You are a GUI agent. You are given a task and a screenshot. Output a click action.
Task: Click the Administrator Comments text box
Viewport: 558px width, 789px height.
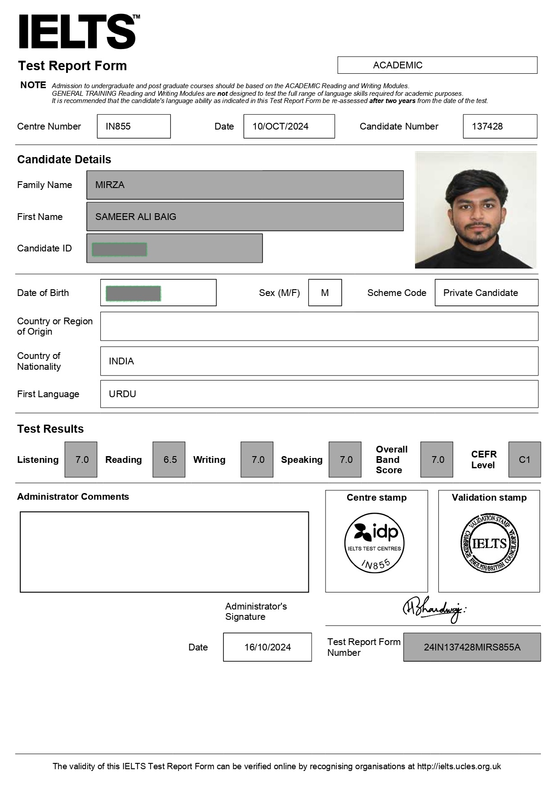click(x=164, y=552)
